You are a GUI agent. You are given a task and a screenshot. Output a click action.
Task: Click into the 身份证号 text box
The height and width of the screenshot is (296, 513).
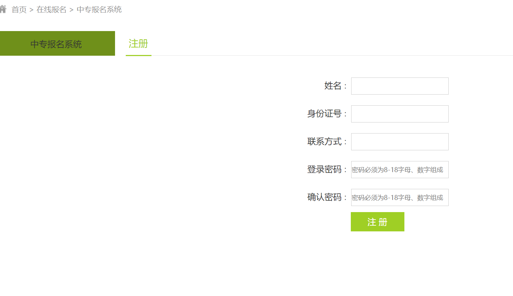pos(399,114)
